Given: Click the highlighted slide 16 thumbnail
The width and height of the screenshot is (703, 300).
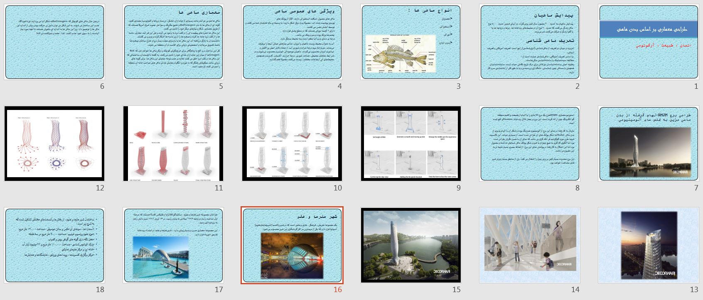Looking at the screenshot, I should [292, 245].
